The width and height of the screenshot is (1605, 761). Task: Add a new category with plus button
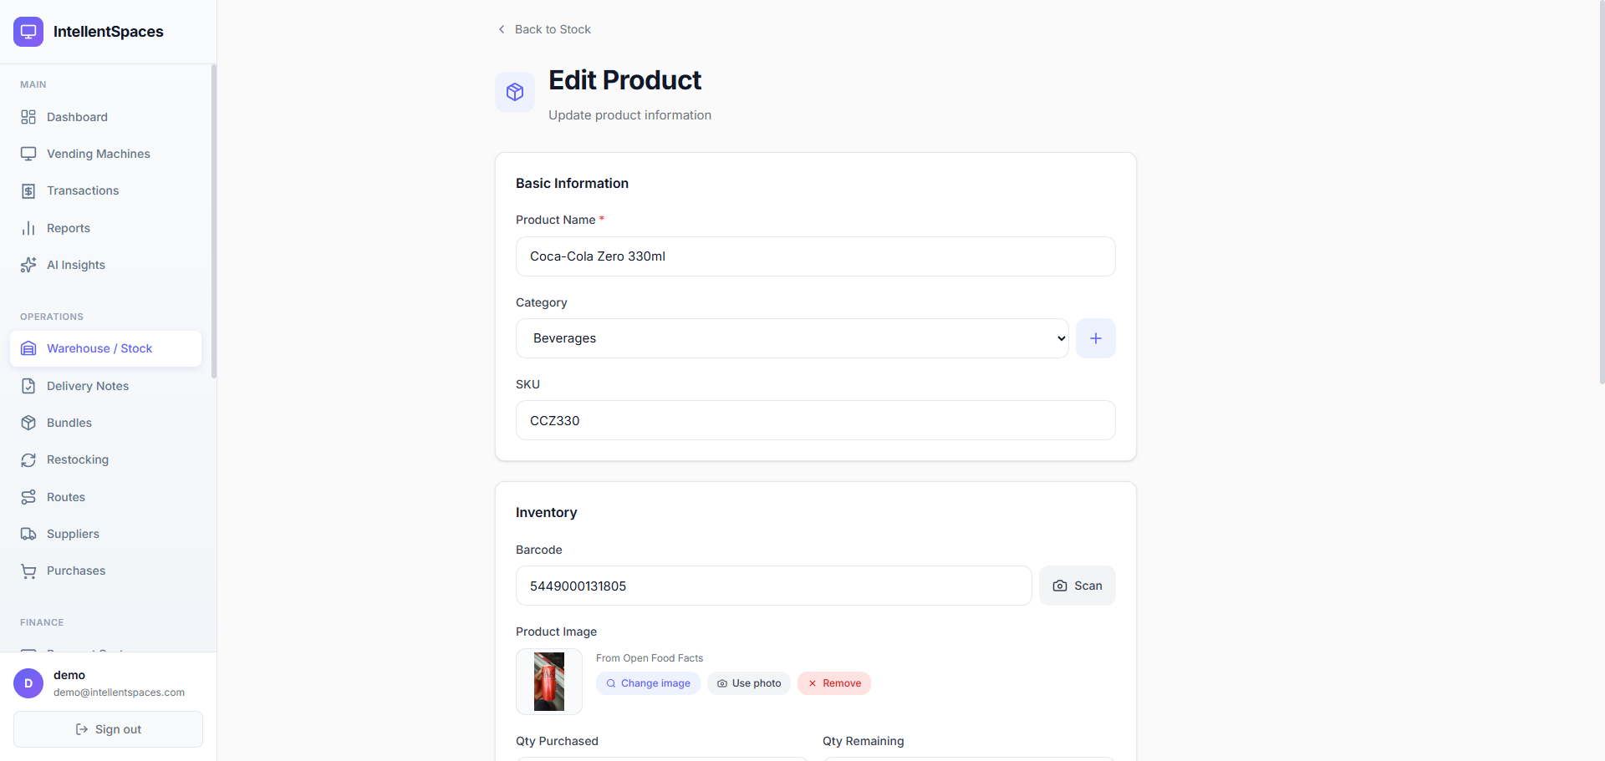1096,338
